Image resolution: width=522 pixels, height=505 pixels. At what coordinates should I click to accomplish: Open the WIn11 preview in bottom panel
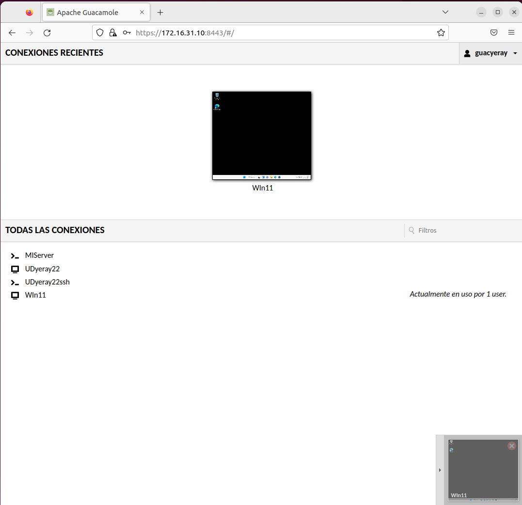483,470
